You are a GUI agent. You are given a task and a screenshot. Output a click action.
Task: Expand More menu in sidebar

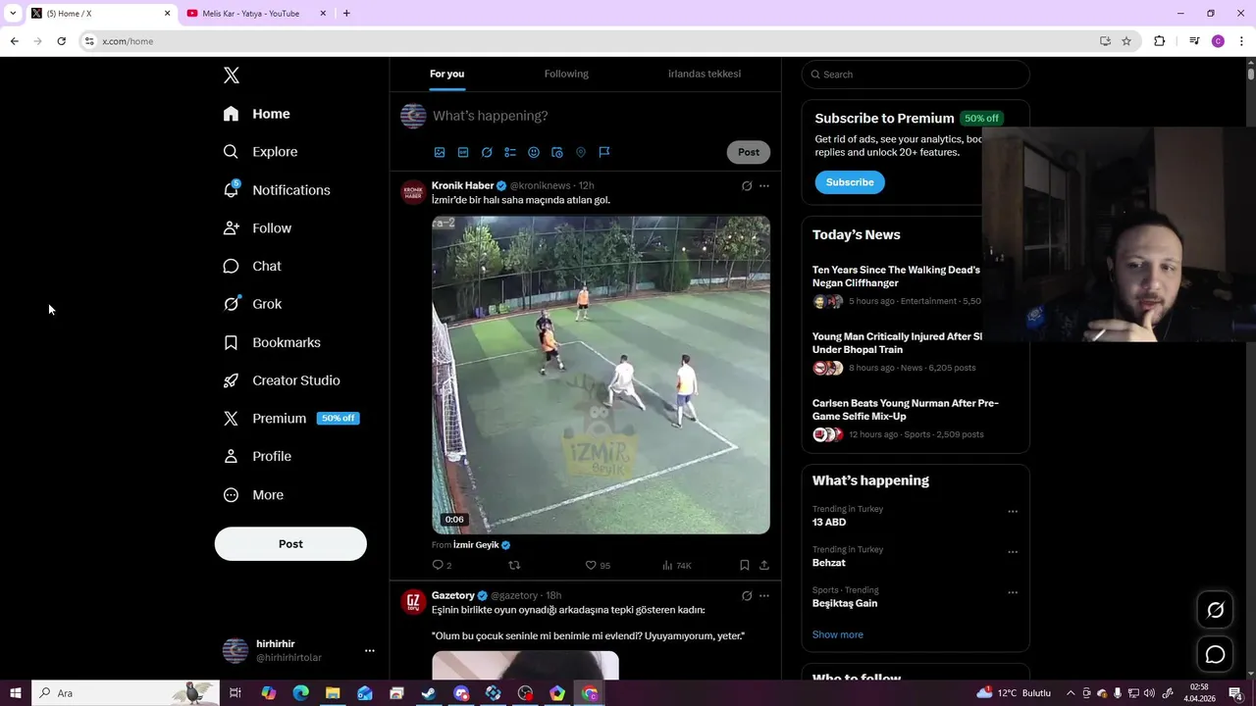pyautogui.click(x=254, y=495)
